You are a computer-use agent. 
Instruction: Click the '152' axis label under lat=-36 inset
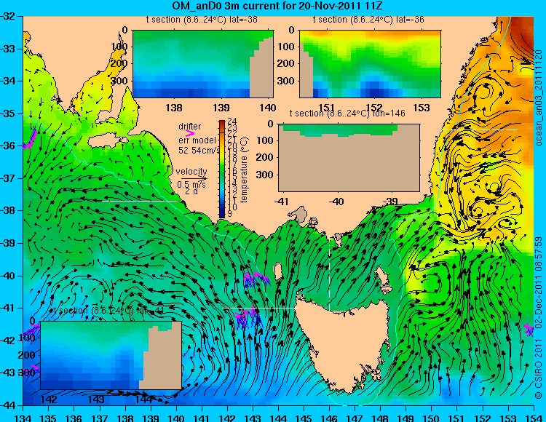click(374, 108)
